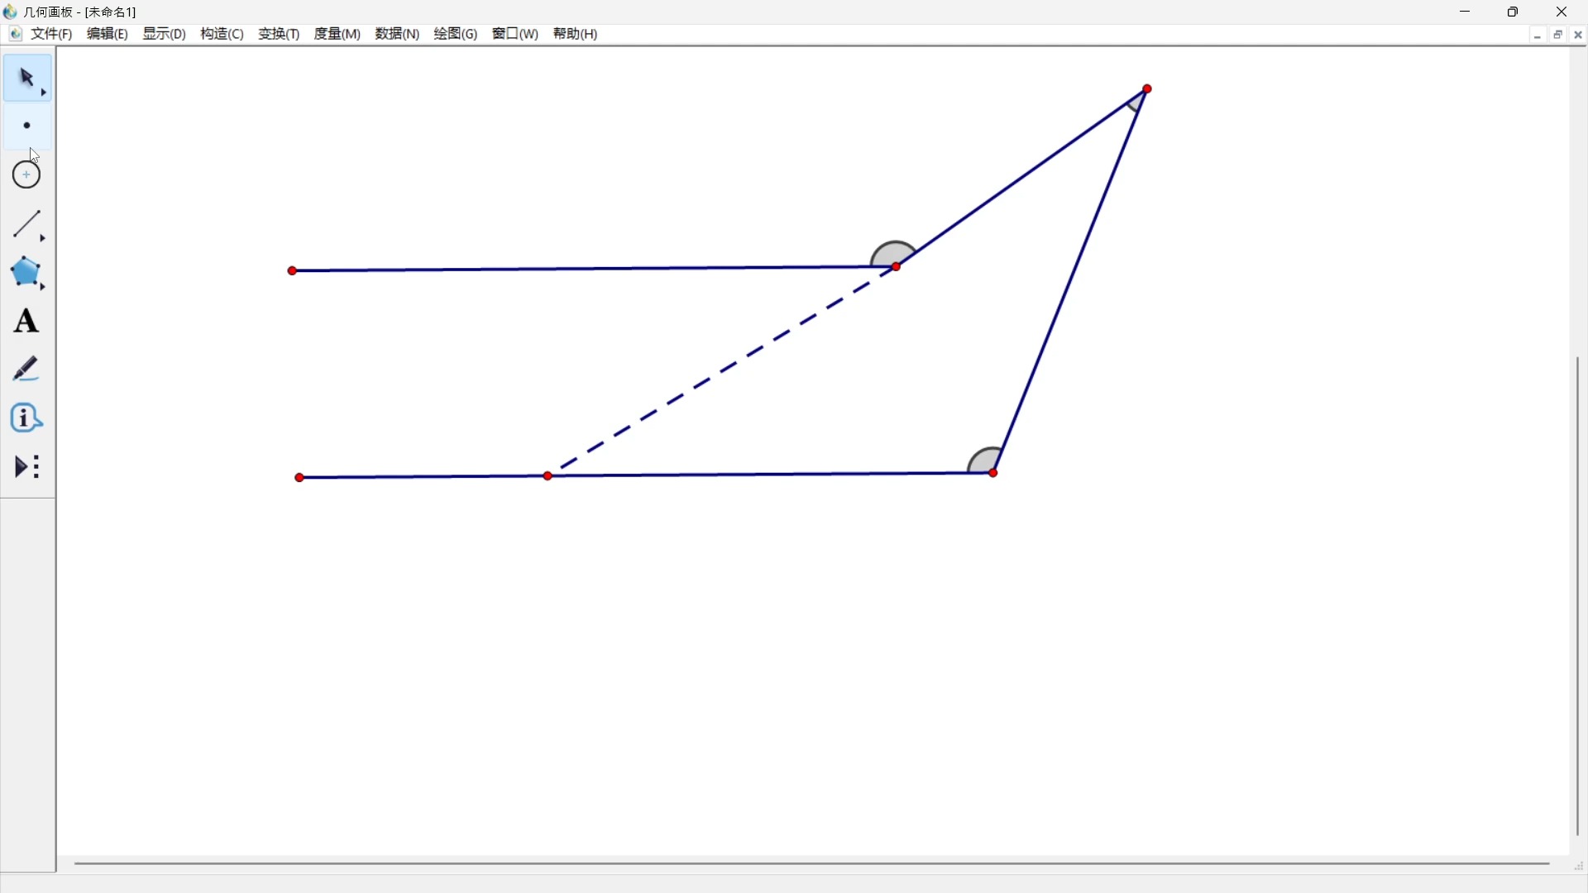Open the 度量(M) menu

click(337, 34)
